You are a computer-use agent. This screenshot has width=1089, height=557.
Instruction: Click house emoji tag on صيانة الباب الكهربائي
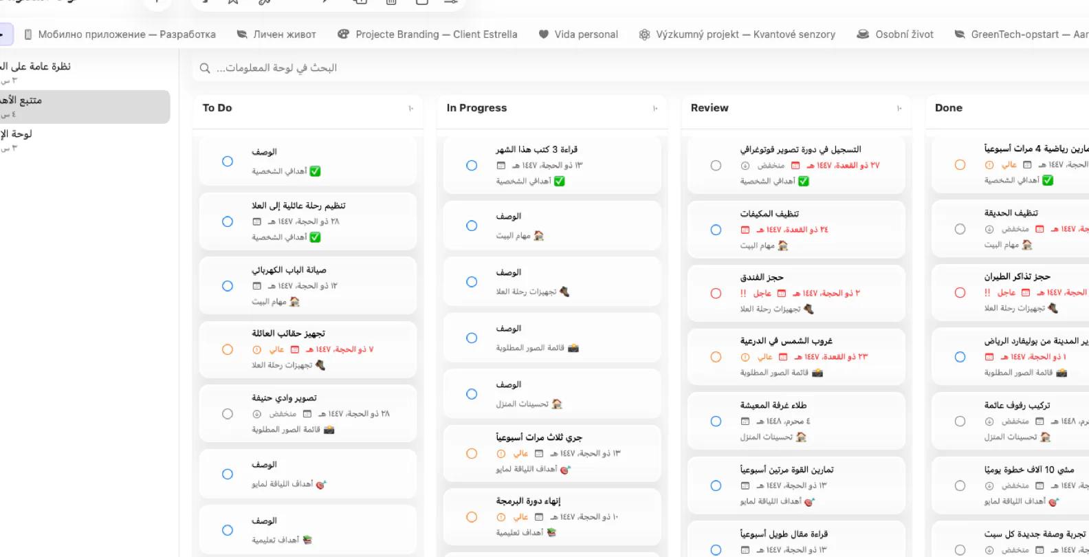295,302
